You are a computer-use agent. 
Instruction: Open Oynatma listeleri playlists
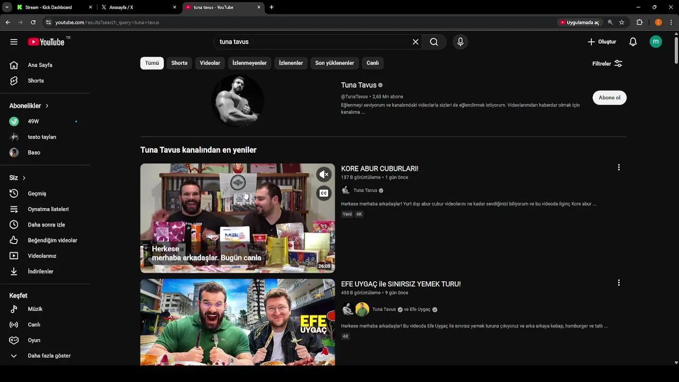coord(45,209)
